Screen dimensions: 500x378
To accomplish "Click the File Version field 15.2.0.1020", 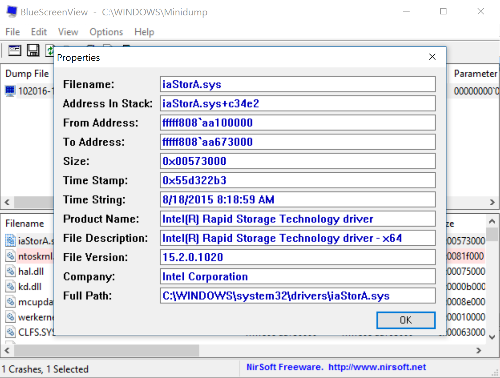I will click(298, 257).
